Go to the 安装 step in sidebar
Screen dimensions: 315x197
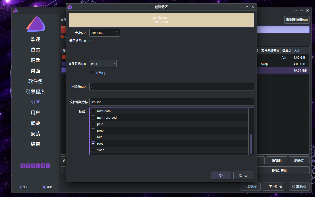click(x=35, y=134)
